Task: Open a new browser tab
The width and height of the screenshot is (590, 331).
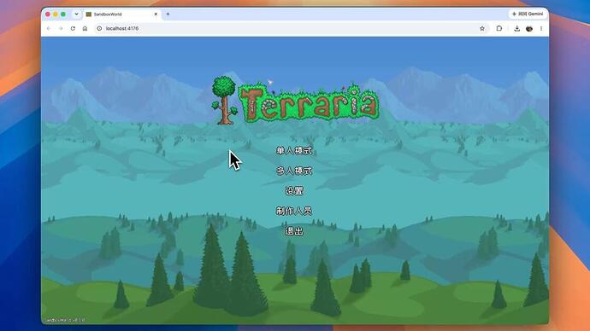Action: click(x=168, y=15)
